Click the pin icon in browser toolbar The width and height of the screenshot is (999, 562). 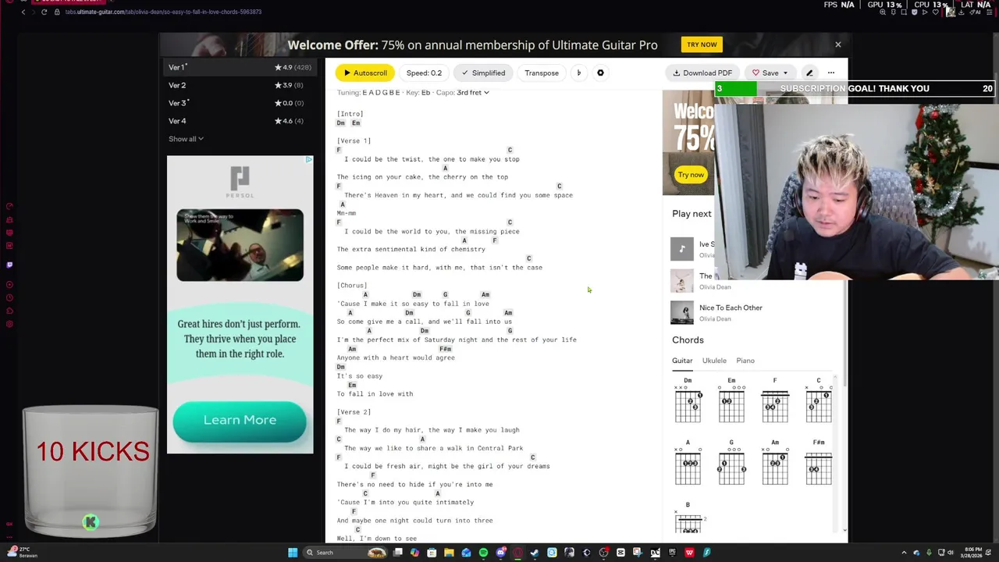(894, 12)
